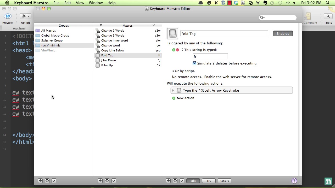Toggle enable for selected action
The width and height of the screenshot is (335, 188).
coord(182,181)
